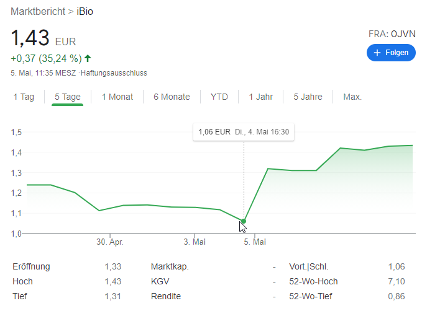Open the Haftungsausschluss disclaimer link
422x311 pixels.
(x=114, y=73)
